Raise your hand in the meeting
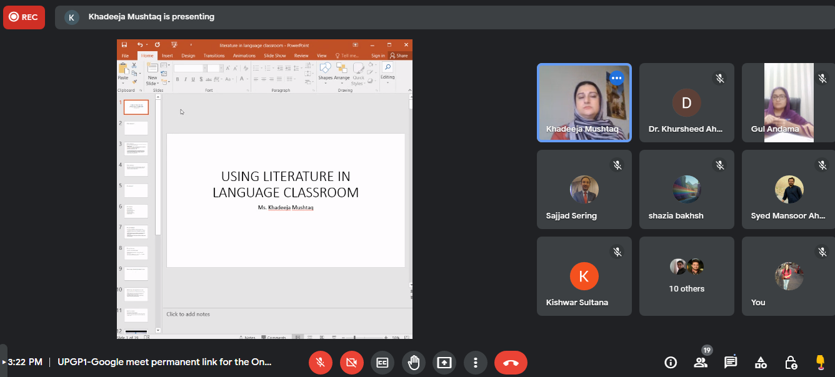835x377 pixels. pyautogui.click(x=413, y=363)
